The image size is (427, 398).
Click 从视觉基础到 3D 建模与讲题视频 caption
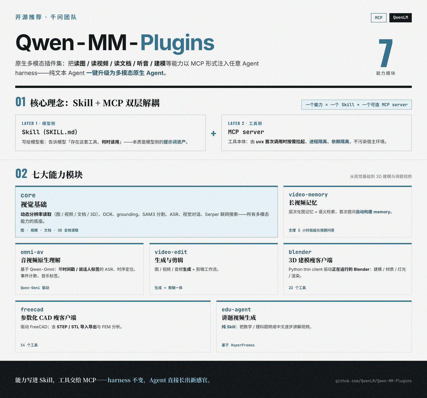pyautogui.click(x=381, y=176)
